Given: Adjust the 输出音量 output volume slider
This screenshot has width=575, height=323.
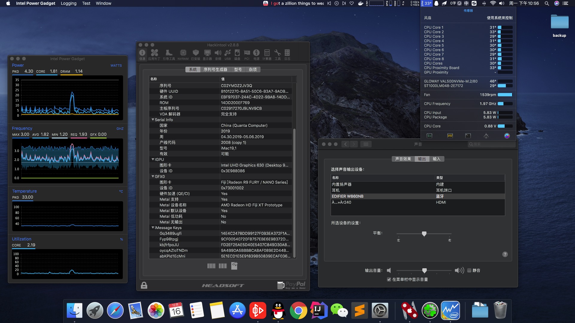Looking at the screenshot, I should (x=424, y=270).
